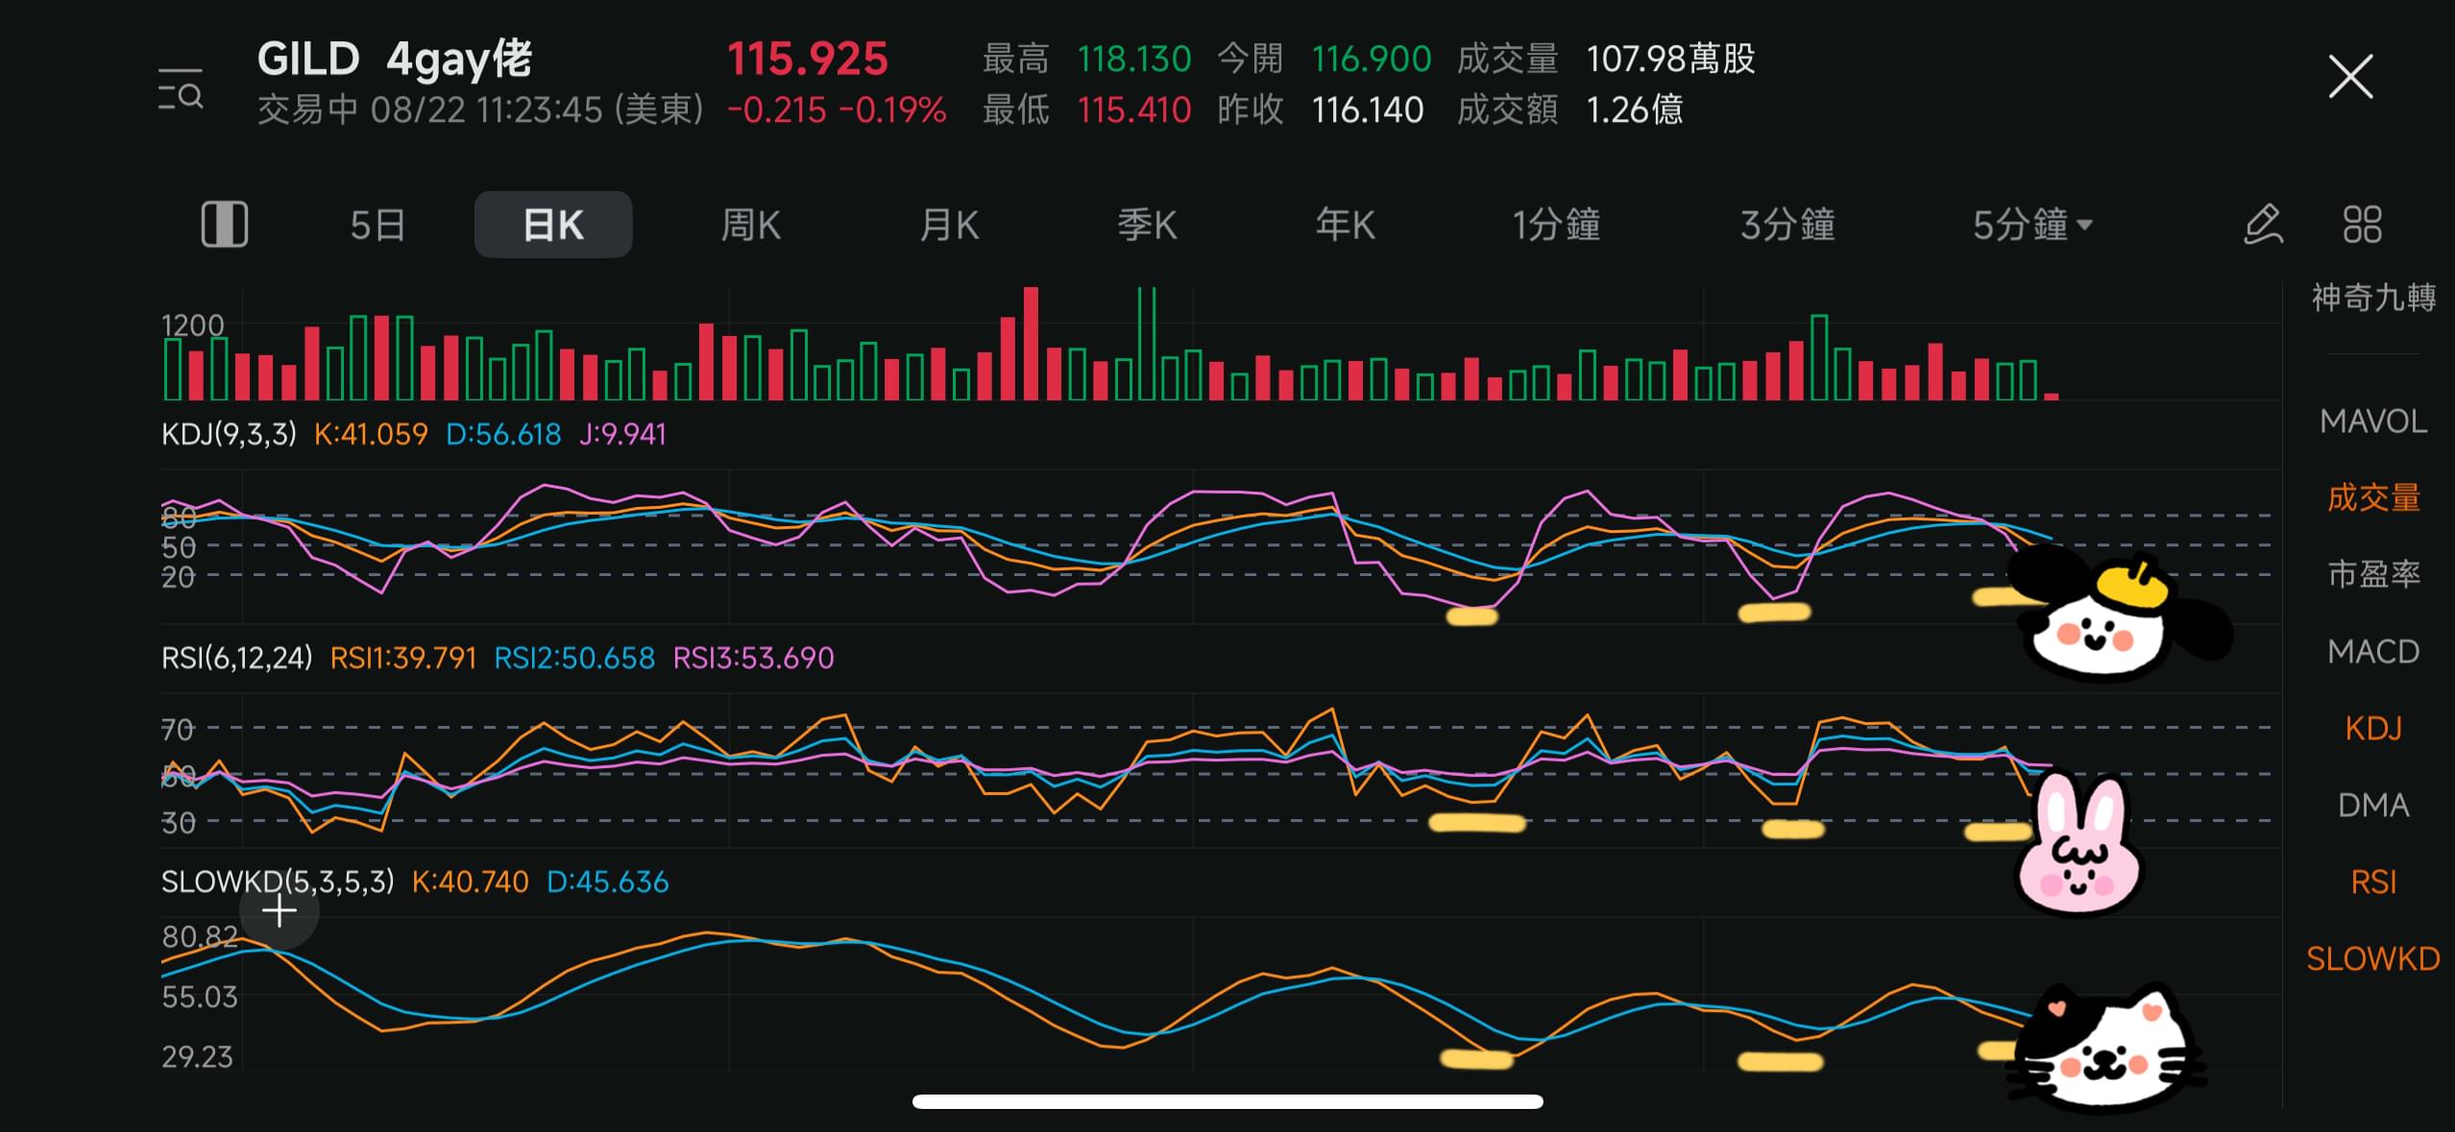Tap the 成交額 1.26億 value
This screenshot has height=1132, width=2455.
point(1635,109)
